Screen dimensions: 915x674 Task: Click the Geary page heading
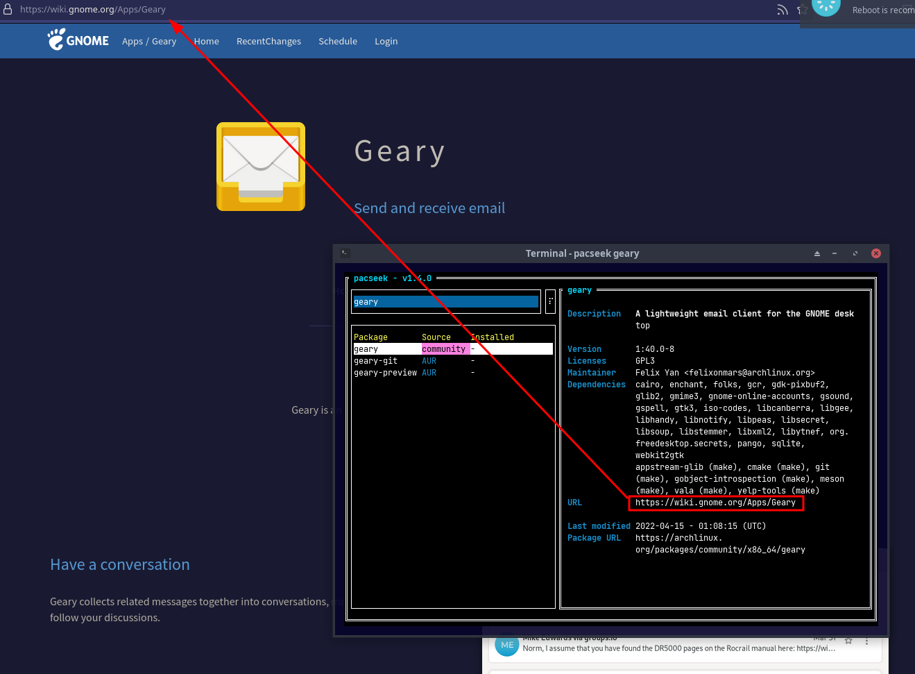click(x=400, y=151)
